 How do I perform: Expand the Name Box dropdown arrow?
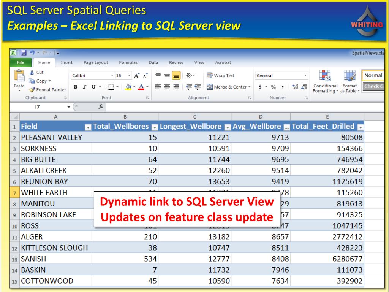69,107
